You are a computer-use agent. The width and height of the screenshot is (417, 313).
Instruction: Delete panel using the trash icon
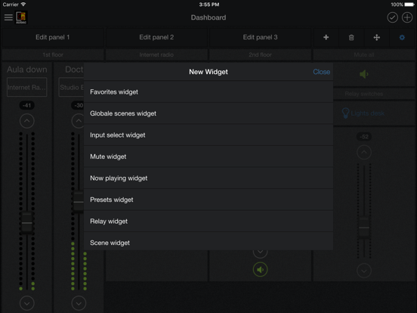pyautogui.click(x=351, y=38)
